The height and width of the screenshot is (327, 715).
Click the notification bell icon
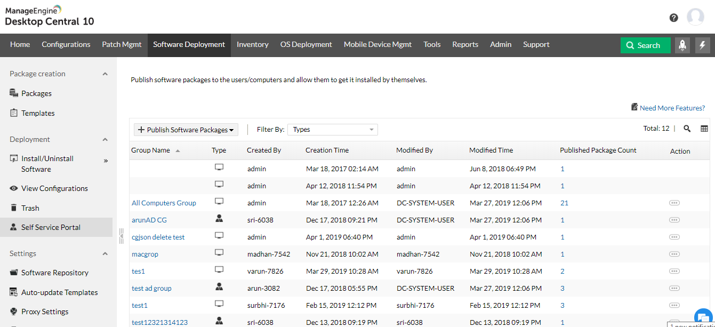[x=682, y=45]
